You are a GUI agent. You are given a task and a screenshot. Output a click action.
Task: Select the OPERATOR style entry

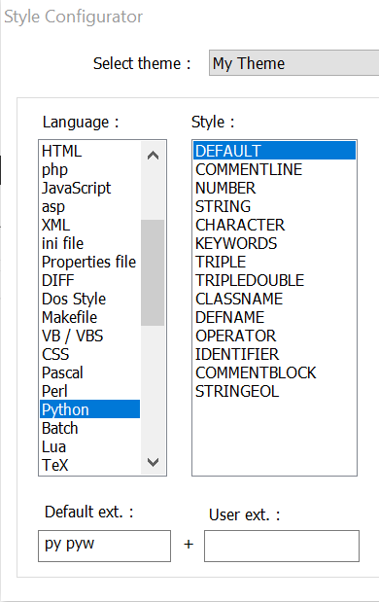(x=274, y=336)
